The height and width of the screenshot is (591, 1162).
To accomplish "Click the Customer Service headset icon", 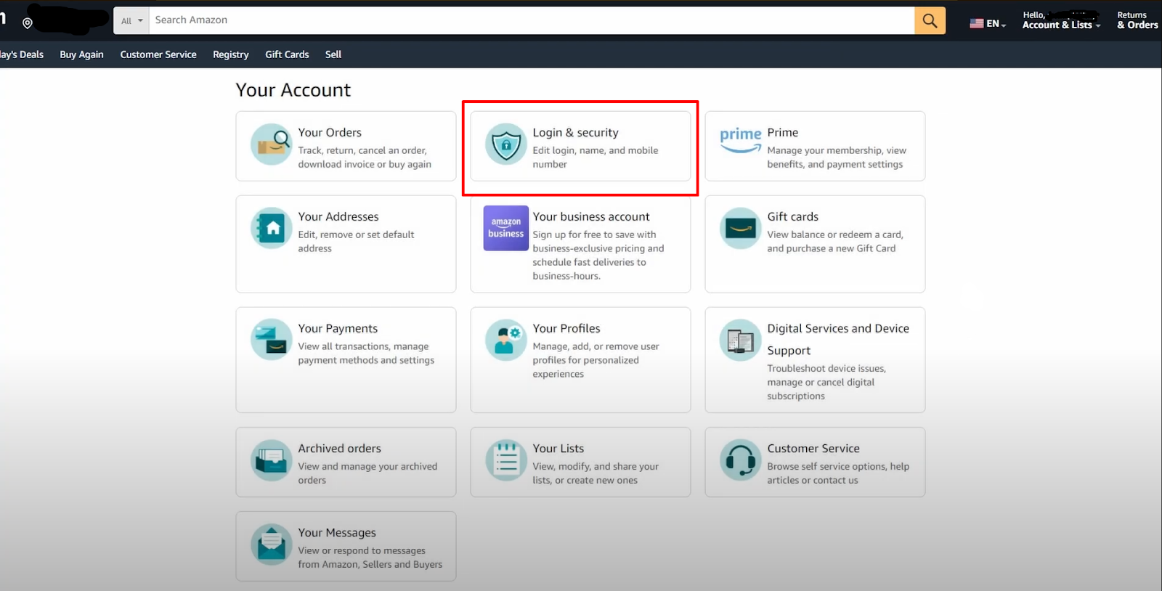I will pos(741,460).
